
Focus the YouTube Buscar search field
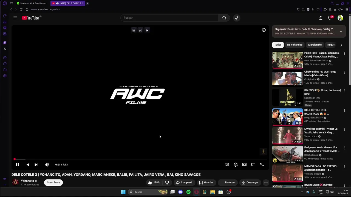[169, 18]
